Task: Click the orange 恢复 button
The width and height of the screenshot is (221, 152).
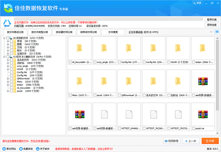Action: point(210,141)
